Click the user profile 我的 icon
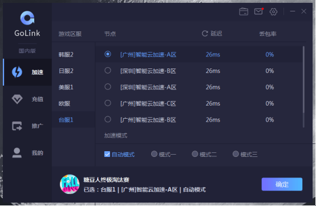This screenshot has height=206, width=316. coord(17,153)
